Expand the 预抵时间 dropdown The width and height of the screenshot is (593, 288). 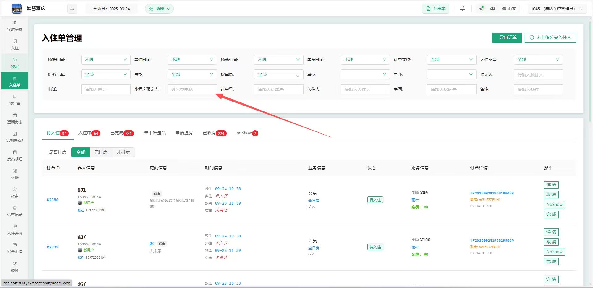[x=106, y=60]
